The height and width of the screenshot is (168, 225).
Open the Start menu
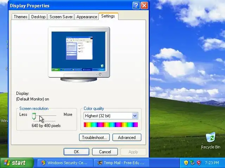pyautogui.click(x=17, y=163)
